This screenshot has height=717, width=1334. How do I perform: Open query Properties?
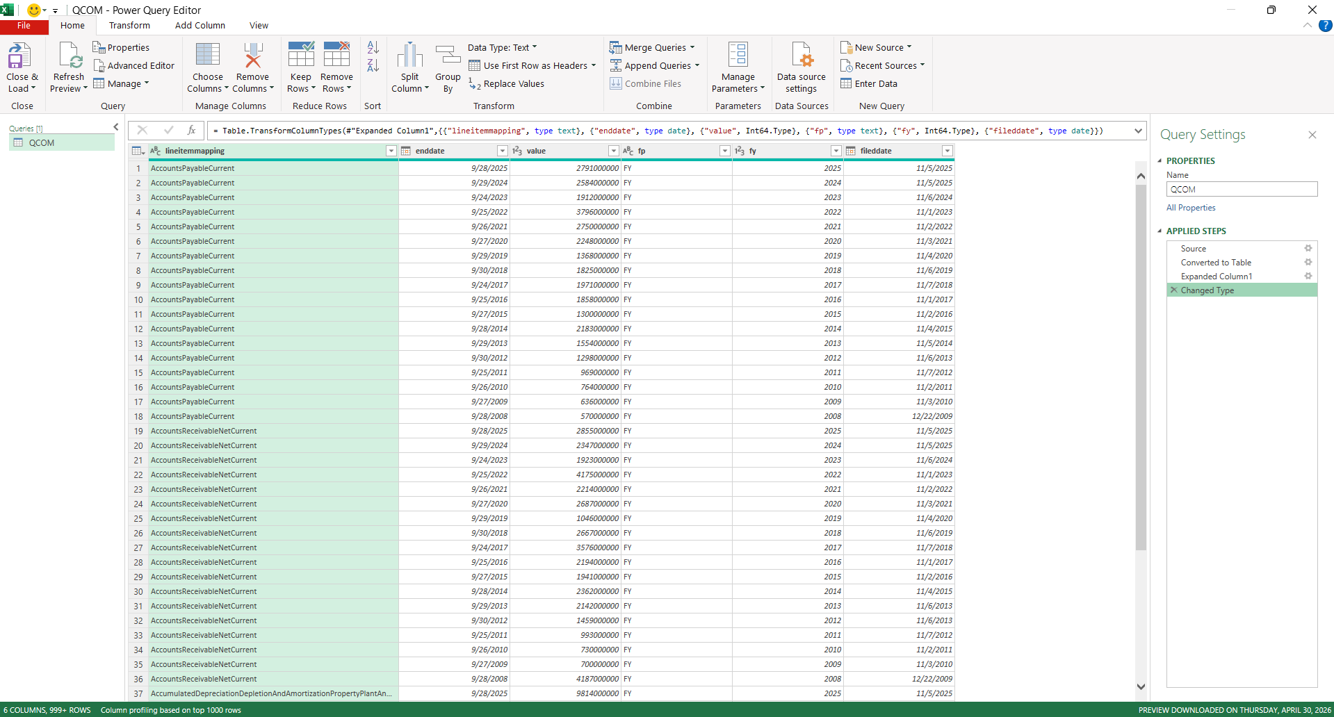click(121, 47)
